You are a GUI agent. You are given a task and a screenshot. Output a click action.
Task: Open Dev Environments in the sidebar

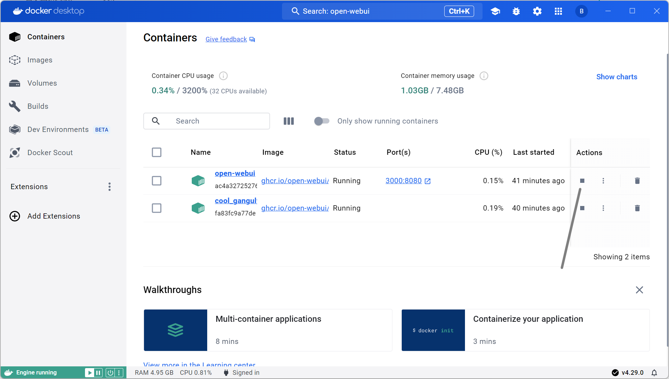point(63,129)
